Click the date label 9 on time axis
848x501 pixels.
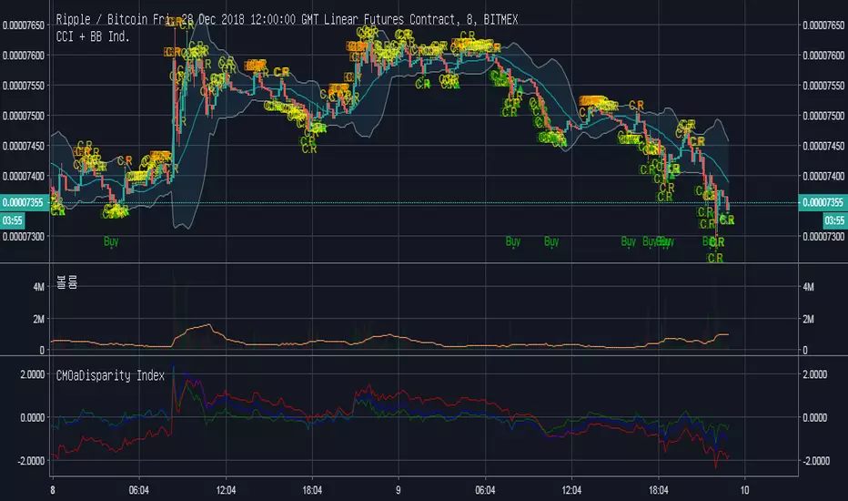(x=399, y=487)
